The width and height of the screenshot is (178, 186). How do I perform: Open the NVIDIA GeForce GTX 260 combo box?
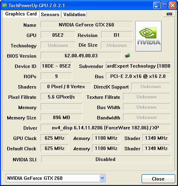[56, 178]
